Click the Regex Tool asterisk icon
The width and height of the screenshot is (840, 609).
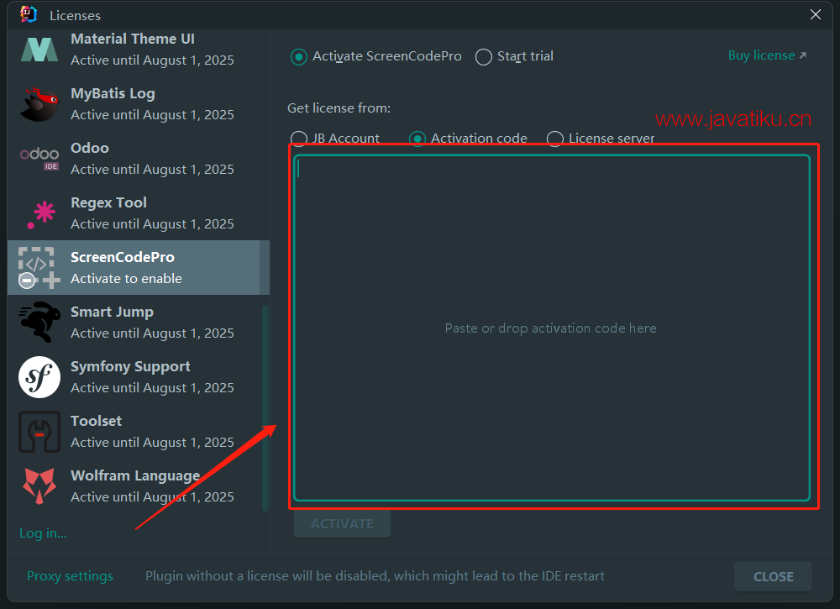(40, 214)
